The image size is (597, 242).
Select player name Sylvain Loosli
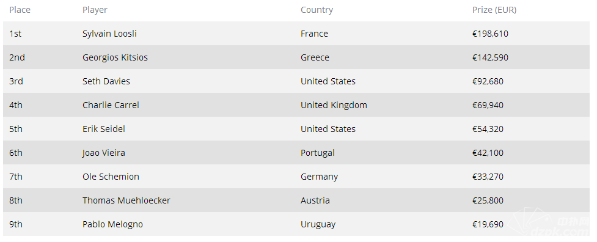click(x=109, y=34)
